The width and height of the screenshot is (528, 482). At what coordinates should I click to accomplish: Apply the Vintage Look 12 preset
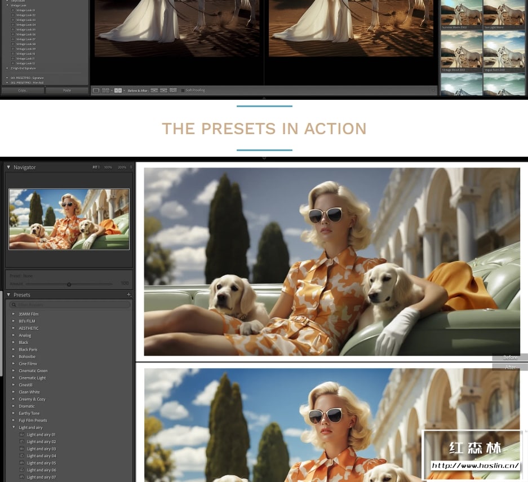(26, 63)
